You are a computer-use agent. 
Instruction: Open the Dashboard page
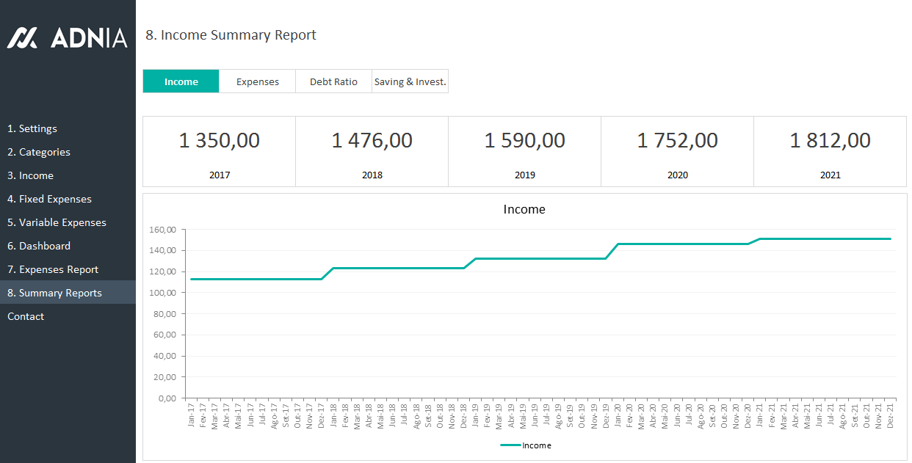39,246
